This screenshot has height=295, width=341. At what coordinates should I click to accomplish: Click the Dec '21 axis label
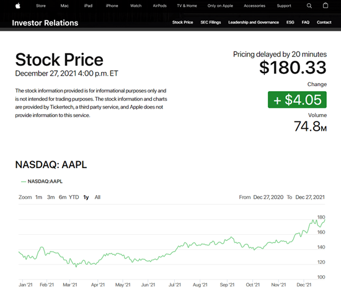pos(304,285)
